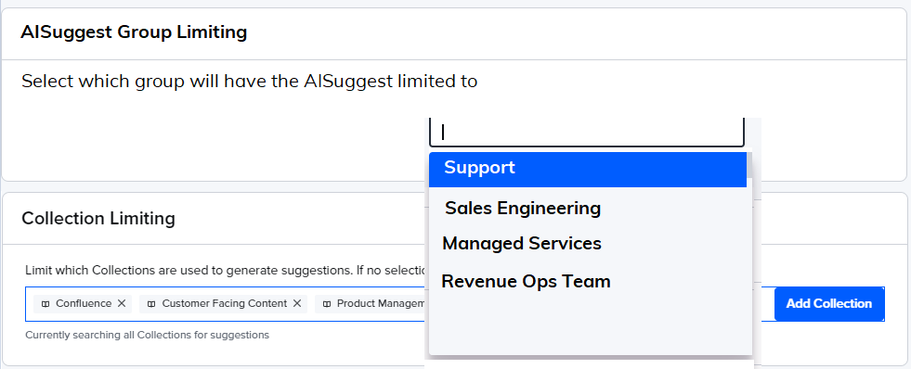Click the Collection Limiting section header
This screenshot has height=369, width=911.
tap(98, 219)
